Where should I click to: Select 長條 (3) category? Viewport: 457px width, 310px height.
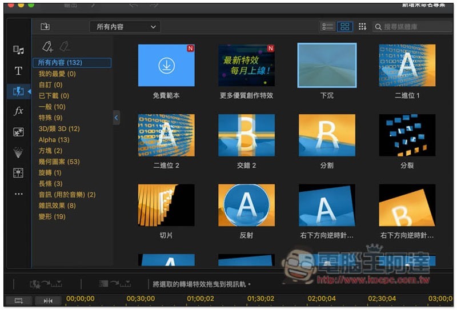(50, 184)
